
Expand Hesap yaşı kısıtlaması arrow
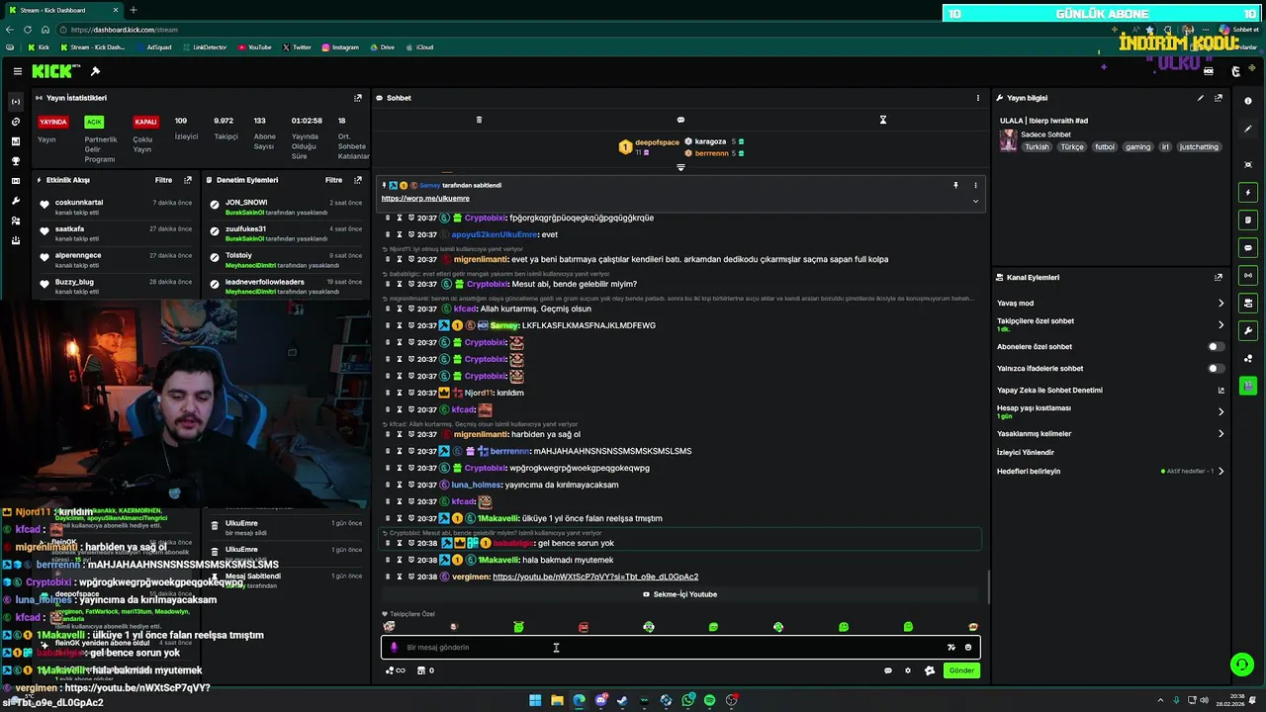(1221, 411)
